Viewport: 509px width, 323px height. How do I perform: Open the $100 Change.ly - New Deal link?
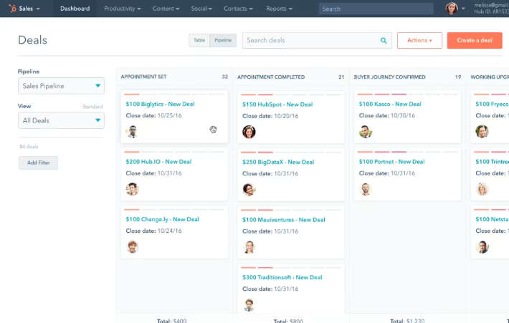click(x=162, y=220)
